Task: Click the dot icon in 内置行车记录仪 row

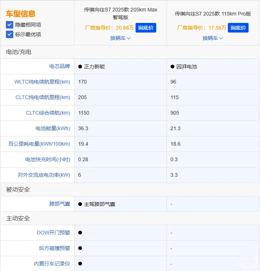Action: (x=80, y=264)
